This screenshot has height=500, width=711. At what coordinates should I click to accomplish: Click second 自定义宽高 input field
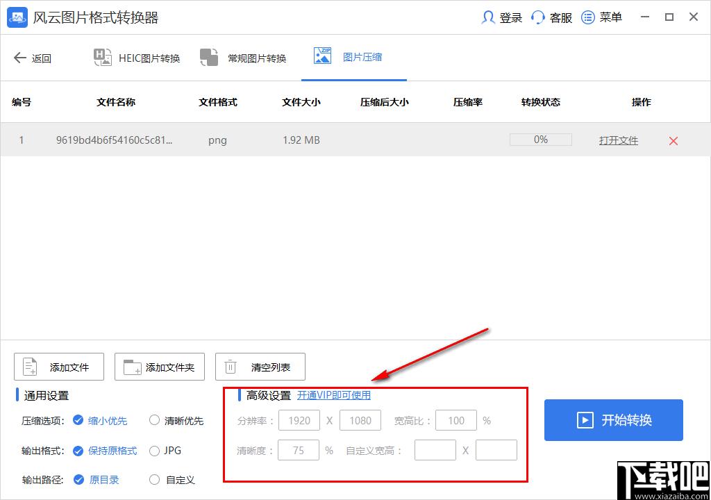pos(496,450)
